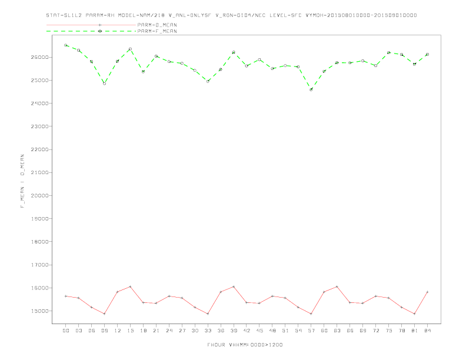Click the 24000 y-axis tick label
The width and height of the screenshot is (466, 360).
coord(40,104)
